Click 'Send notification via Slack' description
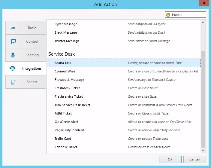Screen dimensions: 211x168 146,32
